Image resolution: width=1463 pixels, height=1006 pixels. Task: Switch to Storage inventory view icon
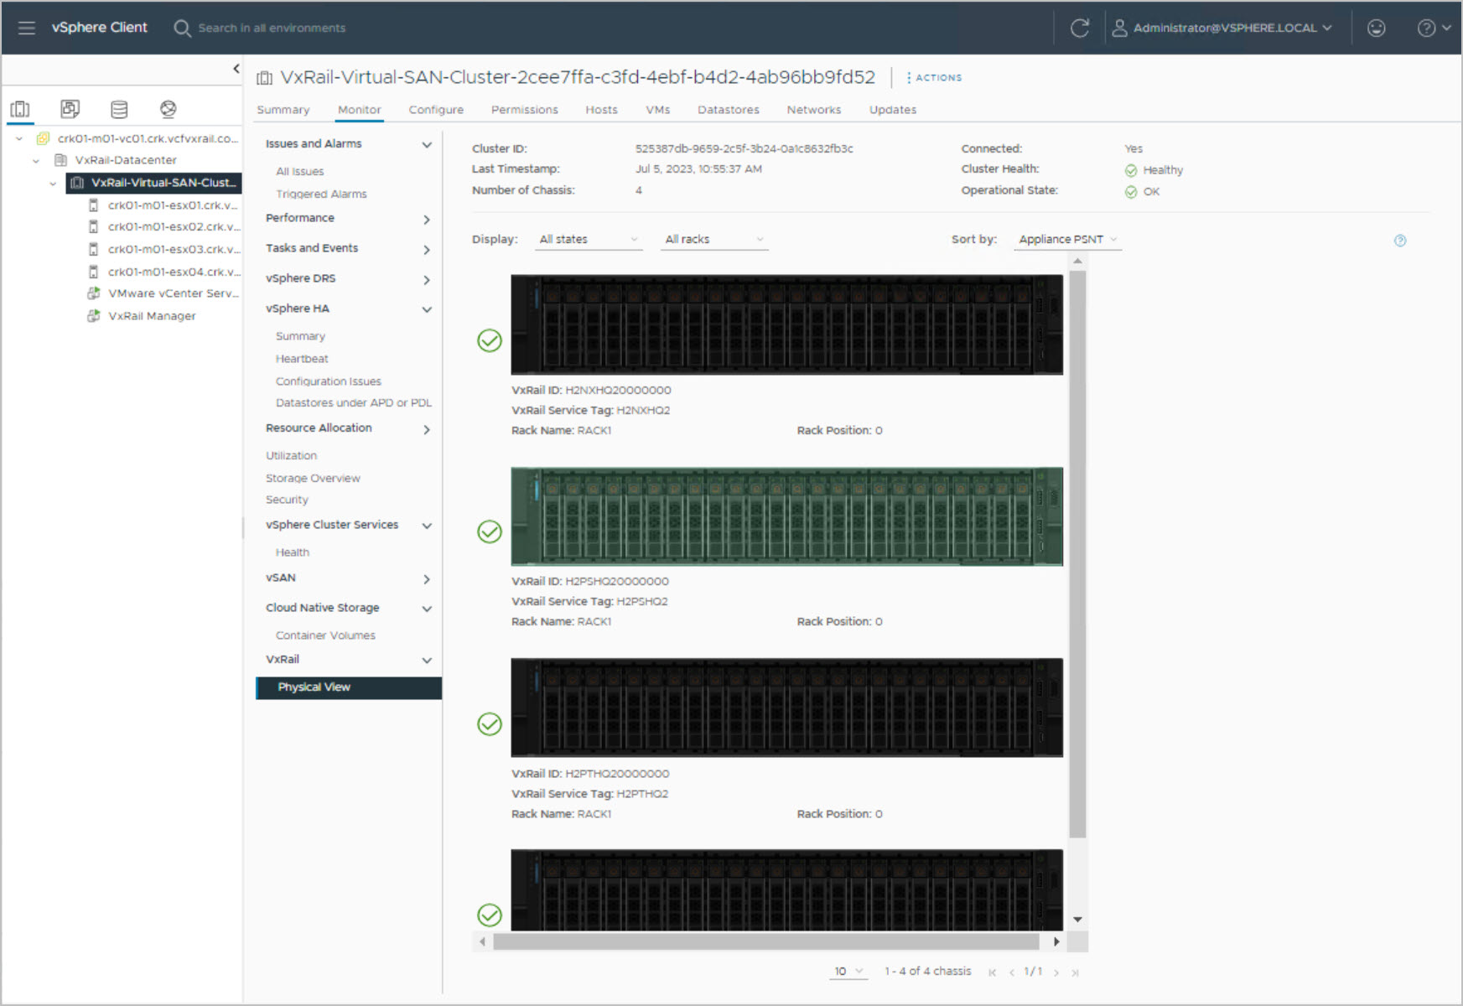tap(119, 109)
